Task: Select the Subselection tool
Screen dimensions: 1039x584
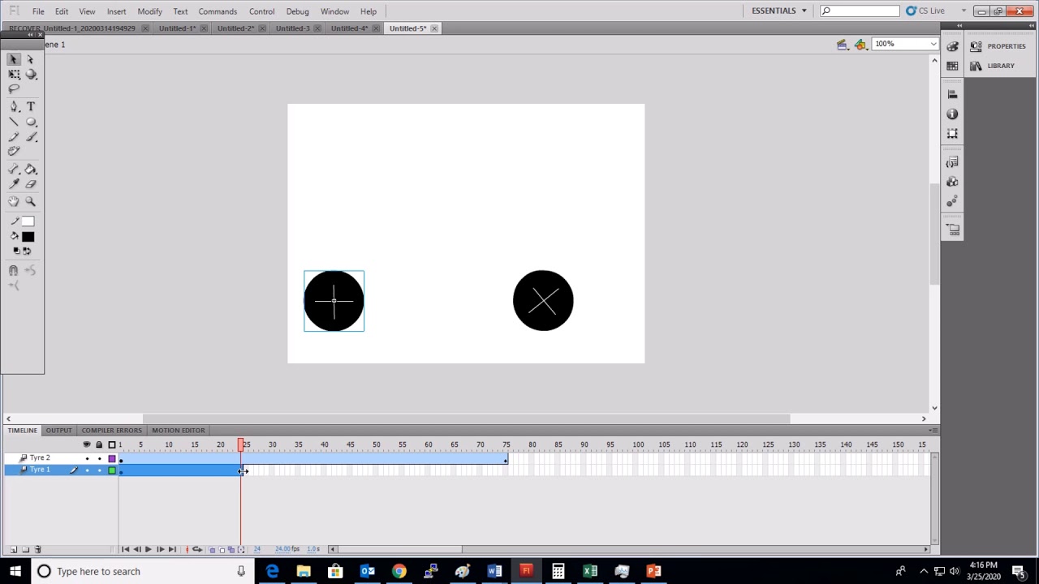Action: coord(31,59)
